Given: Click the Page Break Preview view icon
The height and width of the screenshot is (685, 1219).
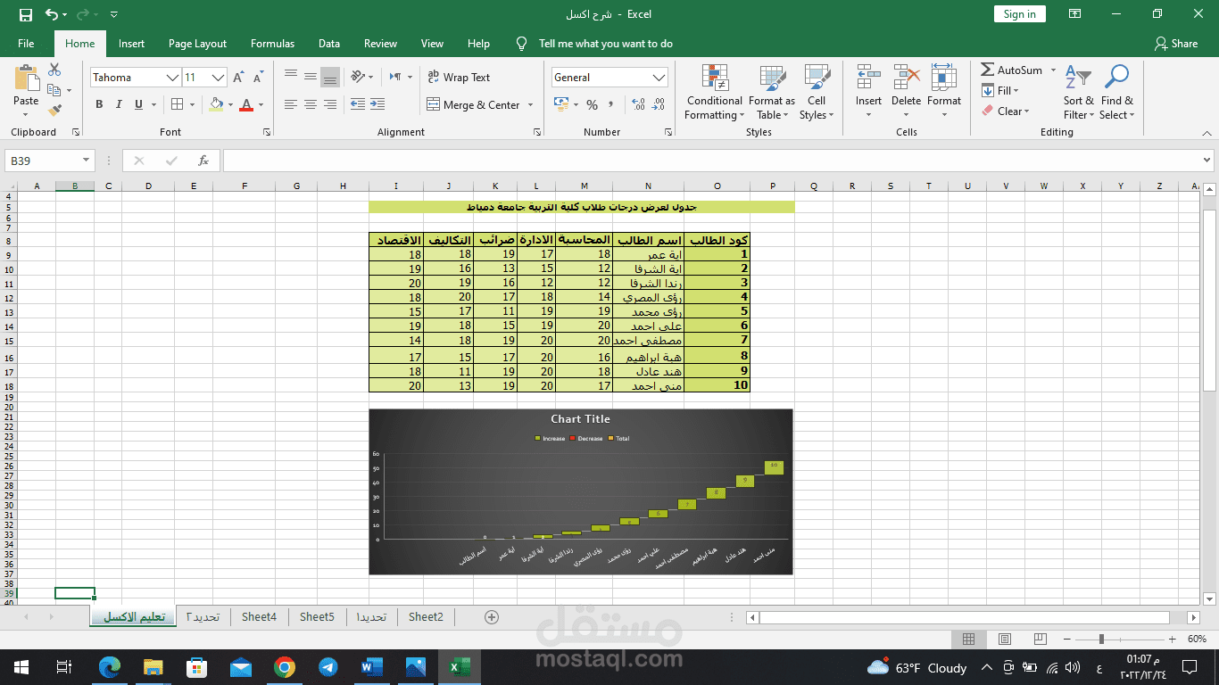Looking at the screenshot, I should [1041, 639].
